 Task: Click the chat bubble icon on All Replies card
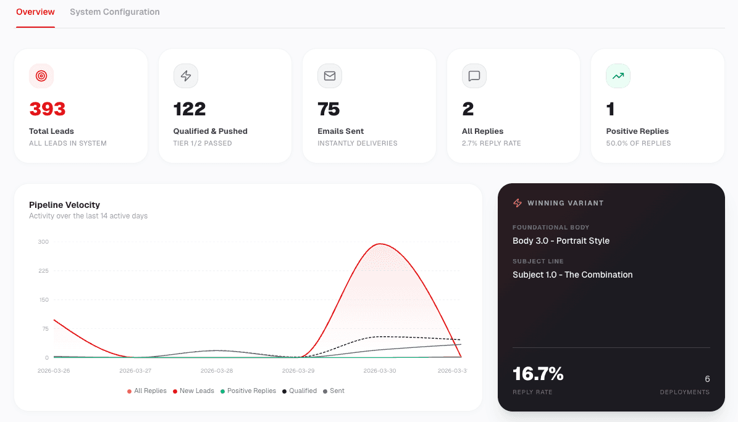pos(474,76)
